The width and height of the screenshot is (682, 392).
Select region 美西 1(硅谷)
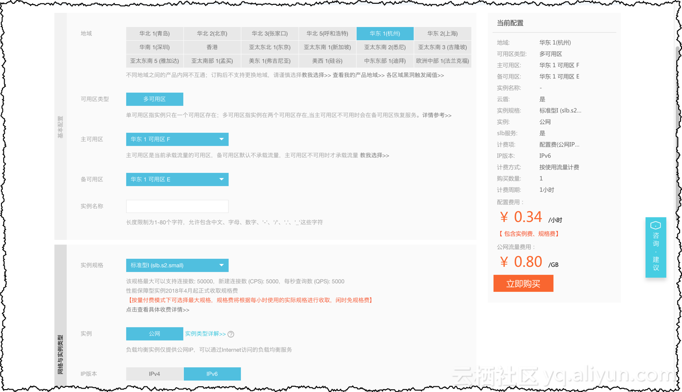pyautogui.click(x=327, y=61)
